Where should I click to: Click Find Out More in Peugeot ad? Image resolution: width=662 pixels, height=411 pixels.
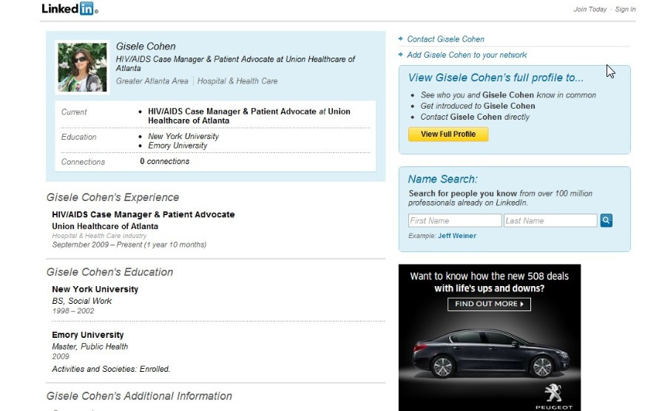coord(489,304)
